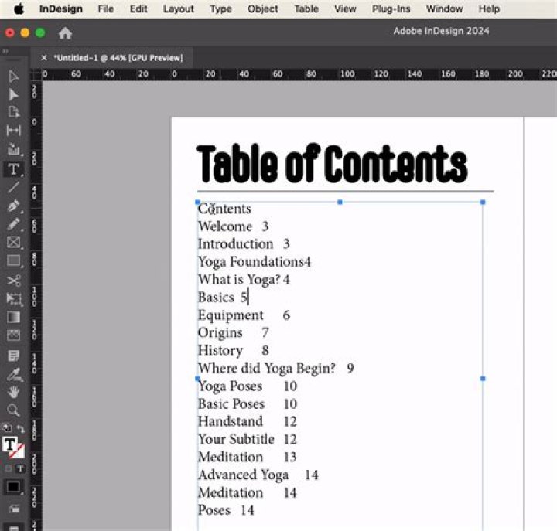Toggle formatting affects text
The image size is (557, 531).
pyautogui.click(x=20, y=469)
